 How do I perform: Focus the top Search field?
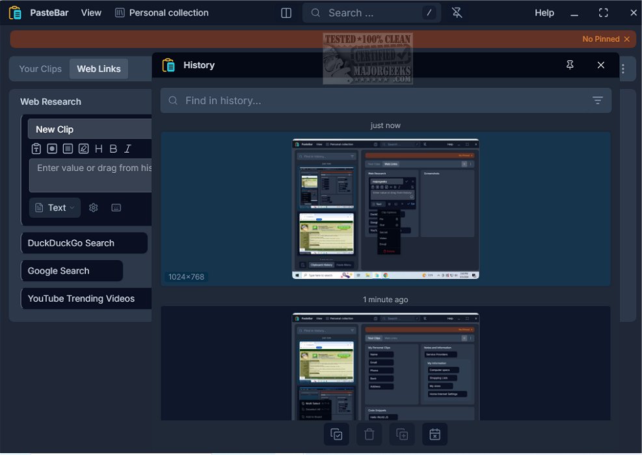(x=371, y=13)
